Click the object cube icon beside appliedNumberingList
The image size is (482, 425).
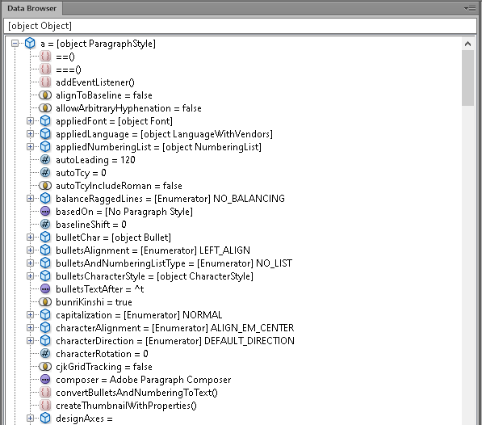[x=45, y=147]
